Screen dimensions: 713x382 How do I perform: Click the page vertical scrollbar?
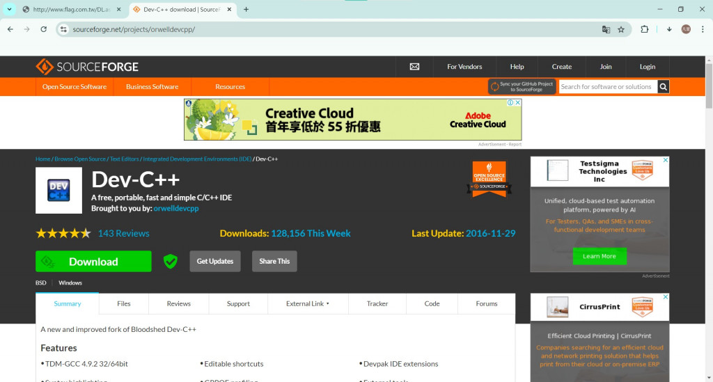tap(709, 86)
